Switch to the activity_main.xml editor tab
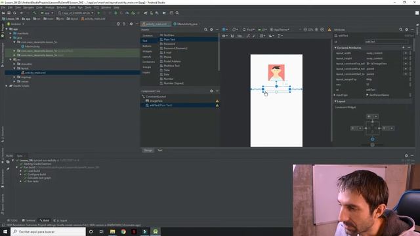The height and width of the screenshot is (236, 420). pos(156,24)
